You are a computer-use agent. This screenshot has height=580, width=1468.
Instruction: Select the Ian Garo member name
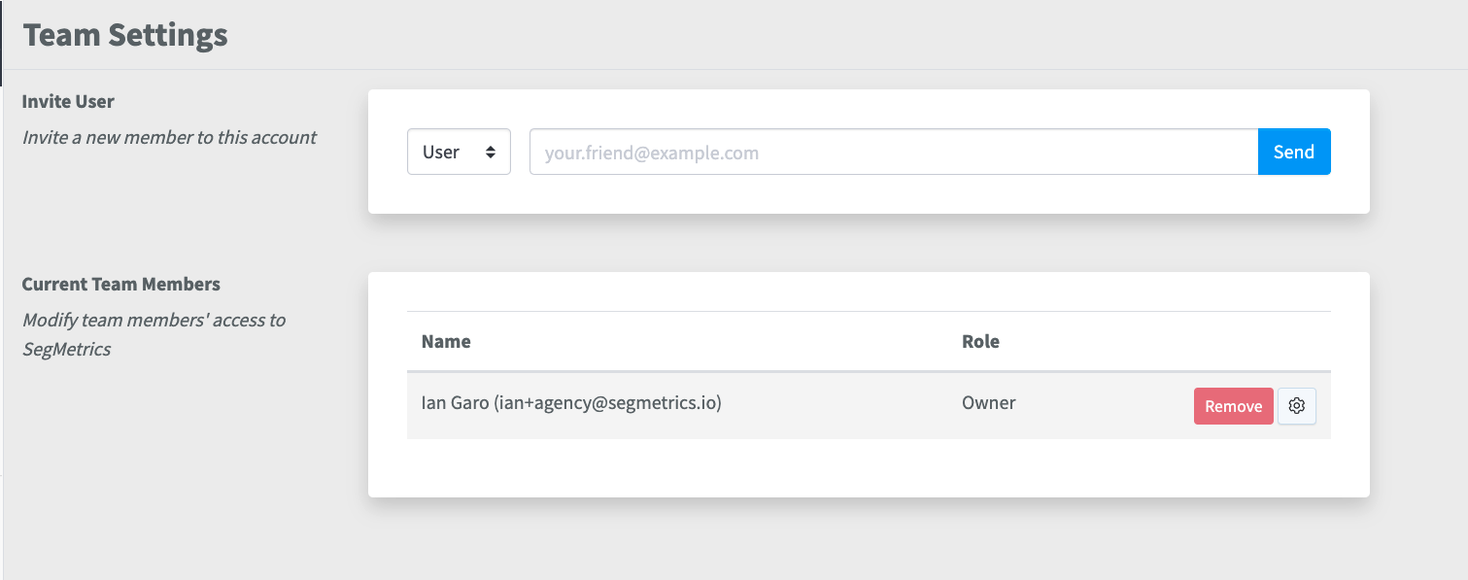[x=455, y=402]
